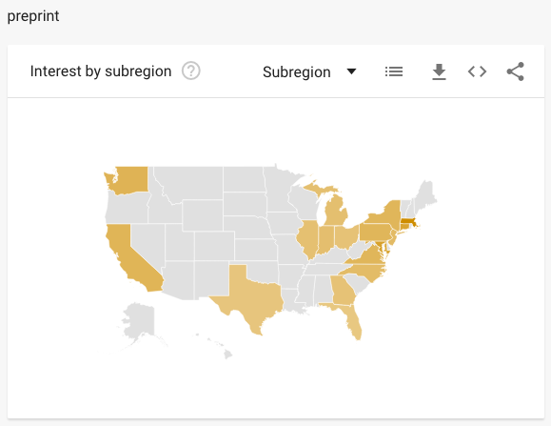Open the help icon beside Interest by subregion
551x426 pixels.
point(191,71)
